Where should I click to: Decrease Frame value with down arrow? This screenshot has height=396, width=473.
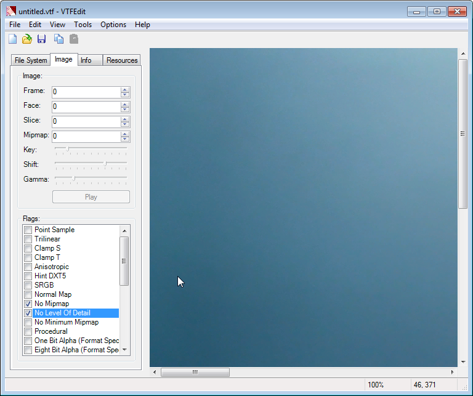125,95
